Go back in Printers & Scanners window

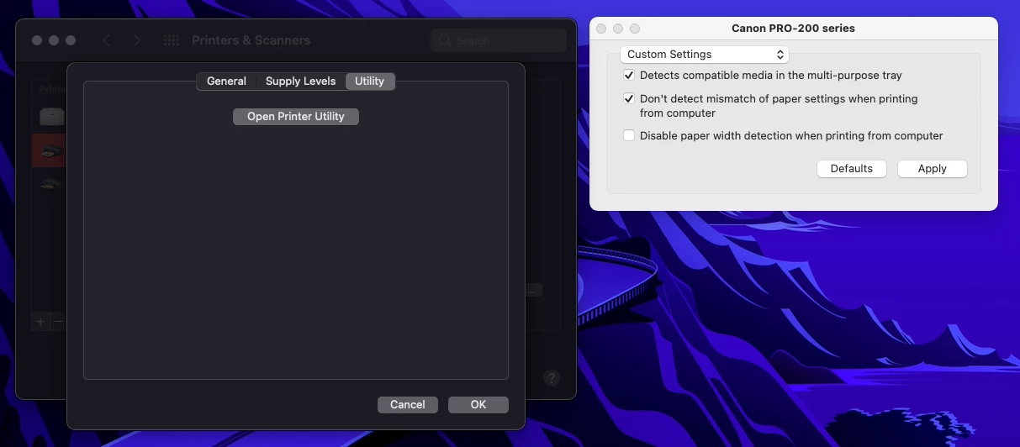coord(106,40)
